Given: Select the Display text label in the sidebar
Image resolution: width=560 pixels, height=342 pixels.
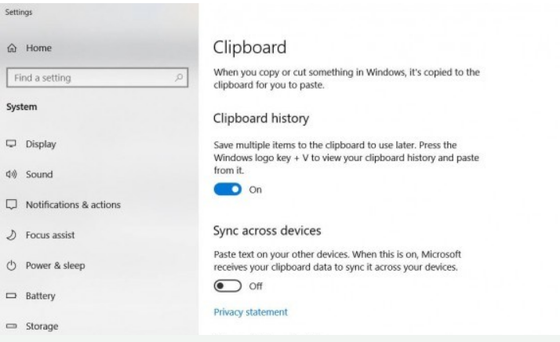Looking at the screenshot, I should pyautogui.click(x=41, y=144).
